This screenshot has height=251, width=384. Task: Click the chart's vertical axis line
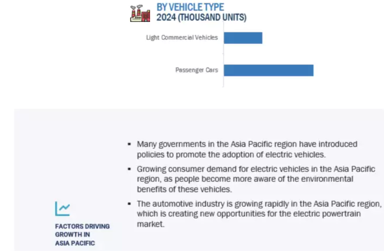(223, 54)
